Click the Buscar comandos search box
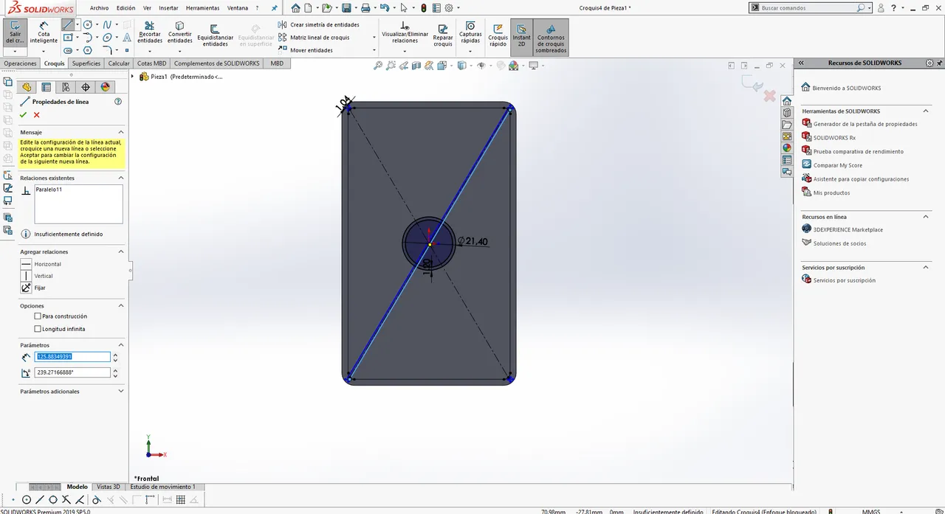Viewport: 945px width, 514px height. [809, 8]
